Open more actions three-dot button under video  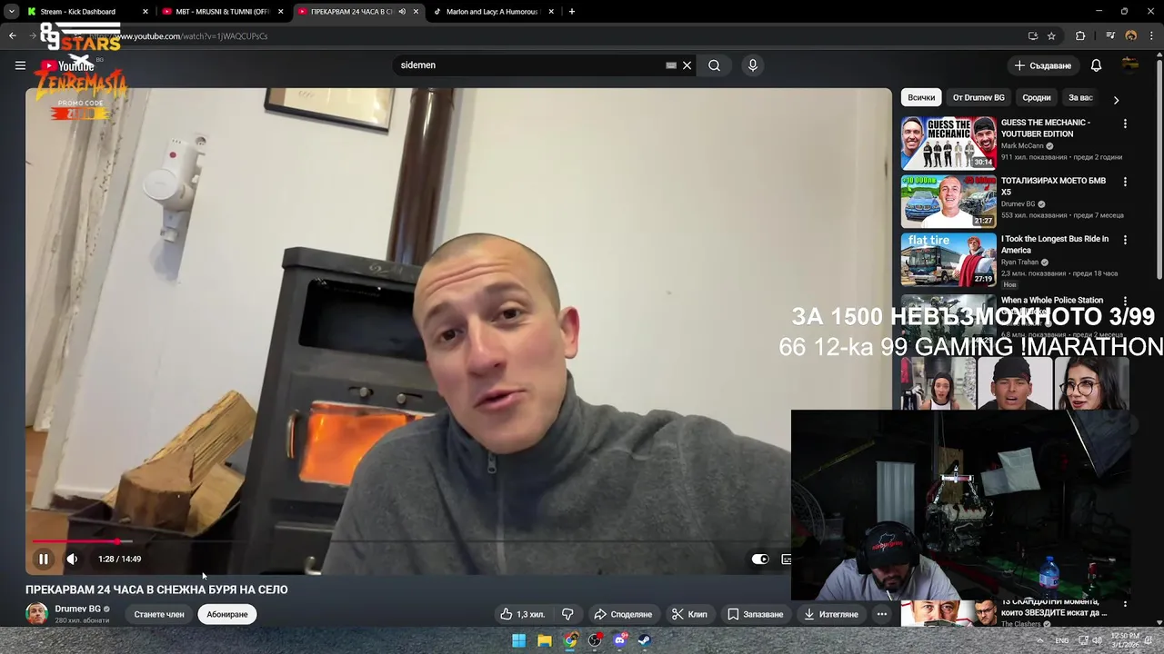coord(881,614)
